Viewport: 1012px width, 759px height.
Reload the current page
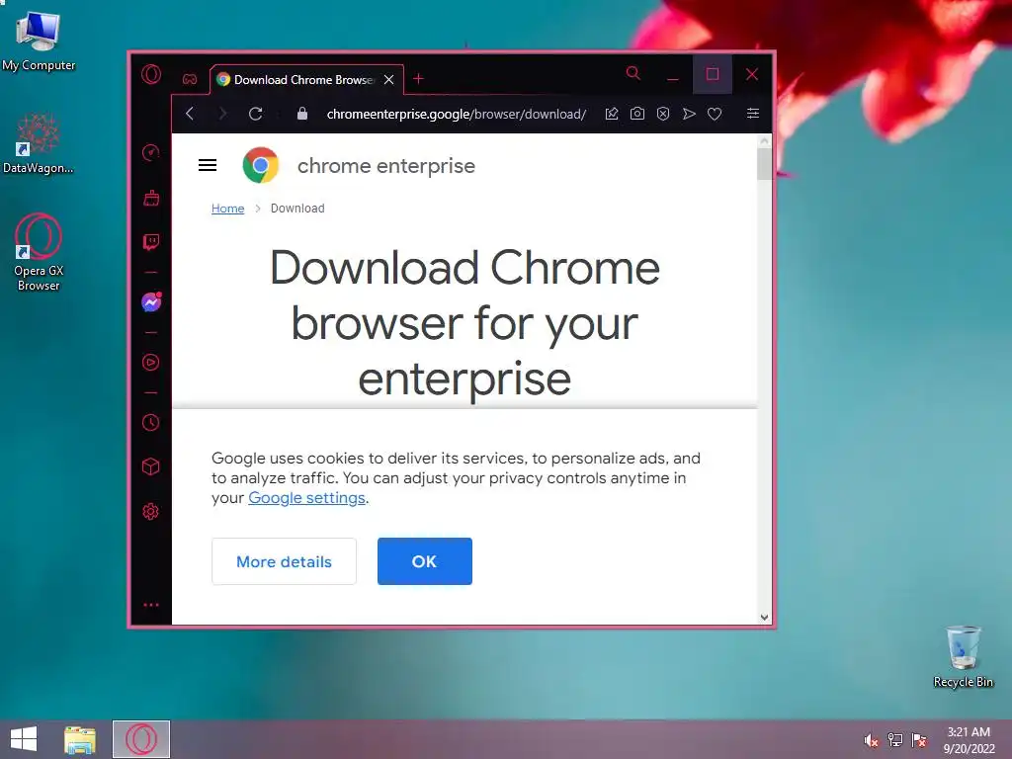pos(256,114)
